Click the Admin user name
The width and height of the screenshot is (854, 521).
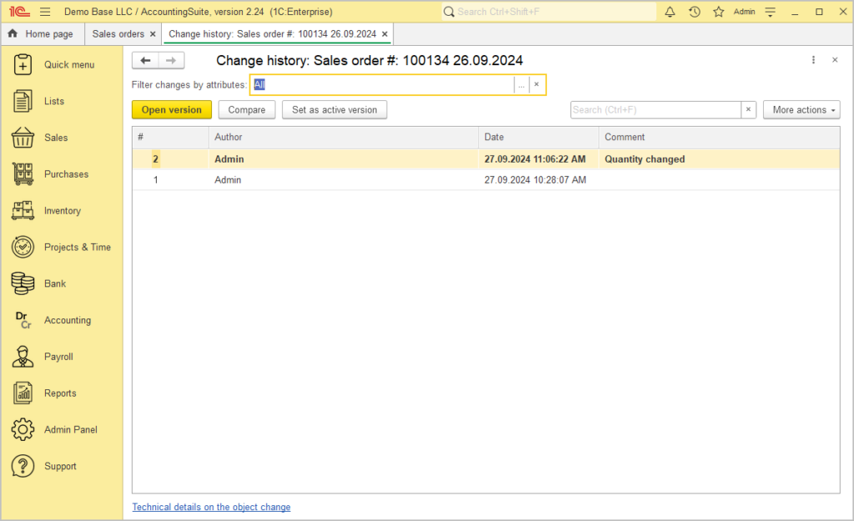[x=744, y=12]
